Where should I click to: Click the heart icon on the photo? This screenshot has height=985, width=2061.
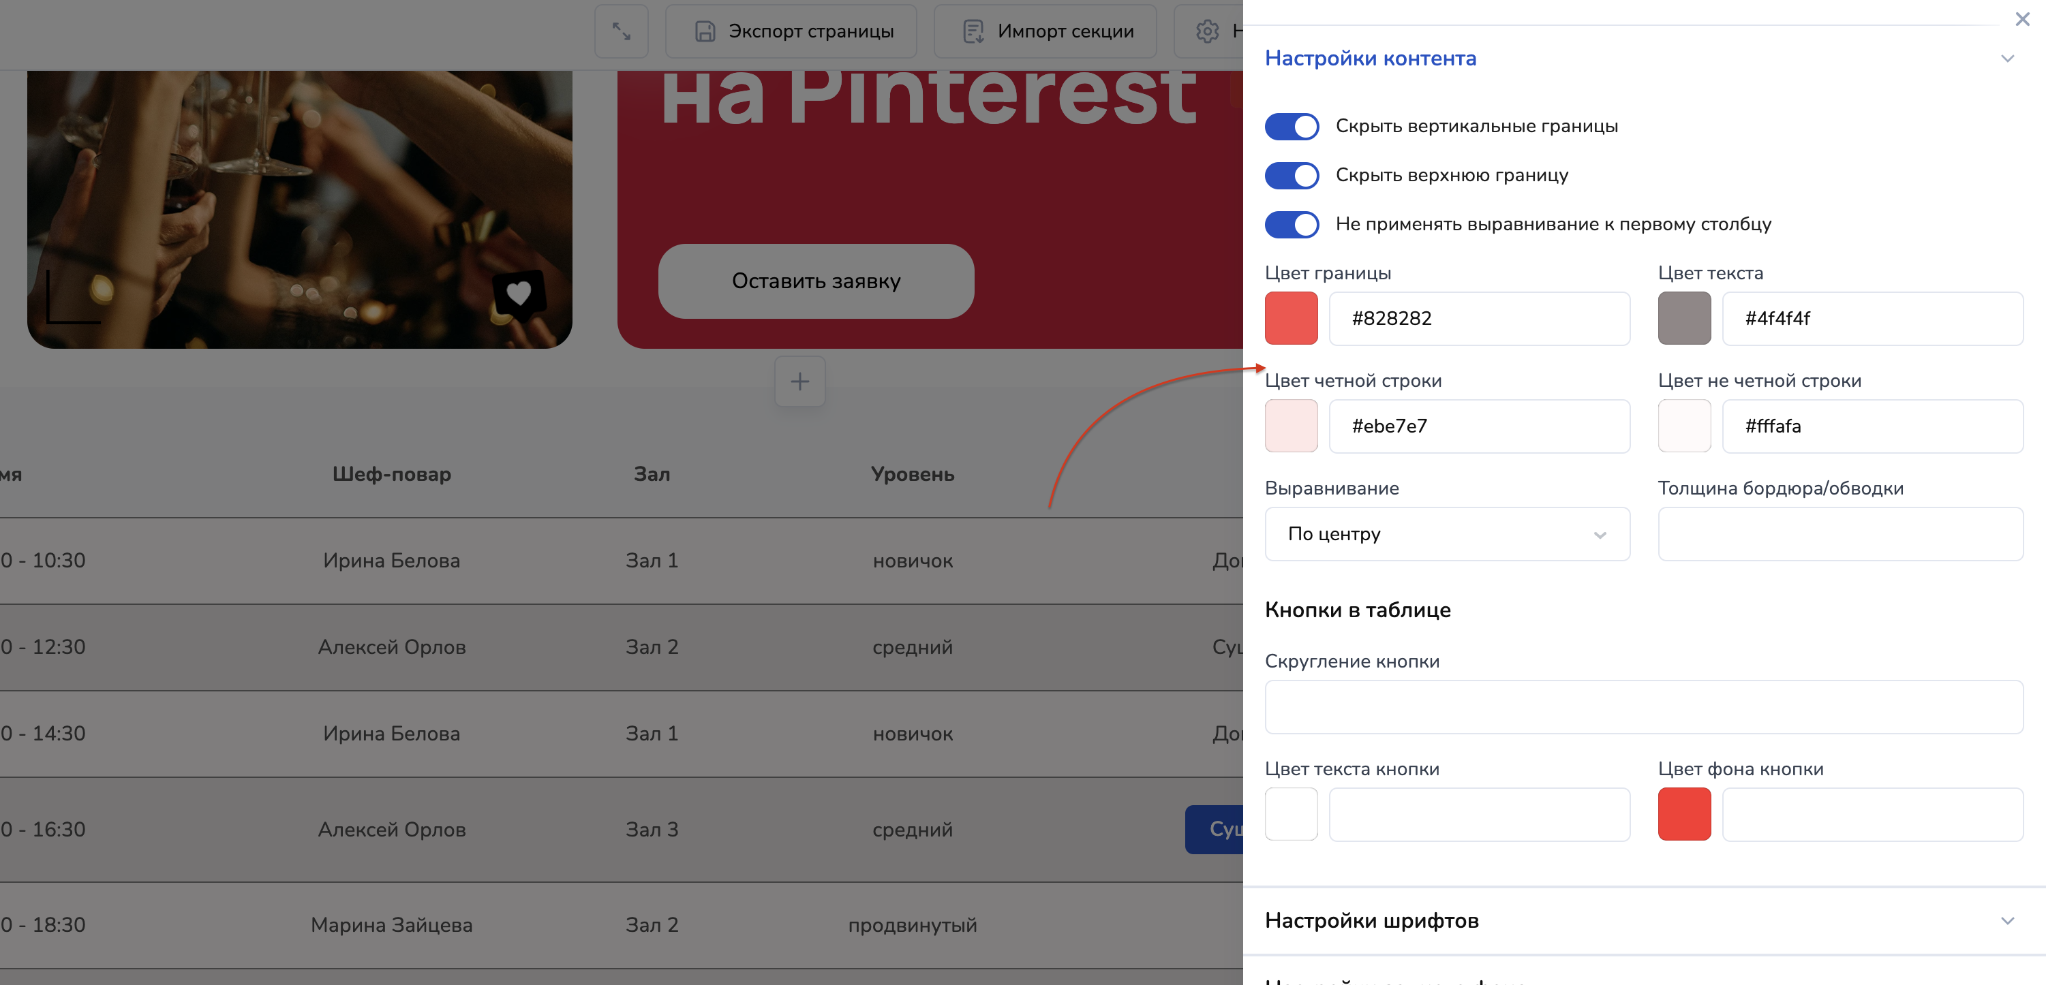coord(519,294)
